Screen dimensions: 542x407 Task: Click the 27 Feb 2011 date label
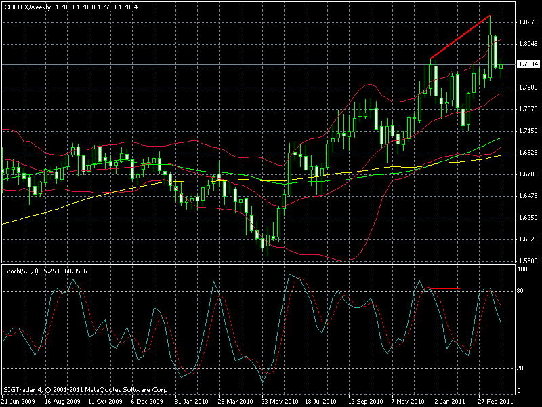coord(495,402)
